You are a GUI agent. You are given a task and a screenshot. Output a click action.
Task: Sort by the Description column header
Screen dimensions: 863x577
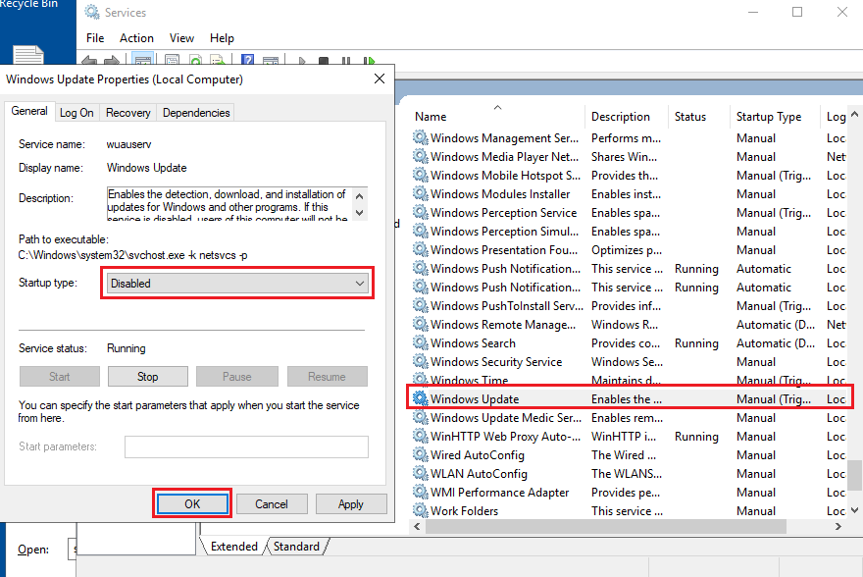[x=627, y=116]
